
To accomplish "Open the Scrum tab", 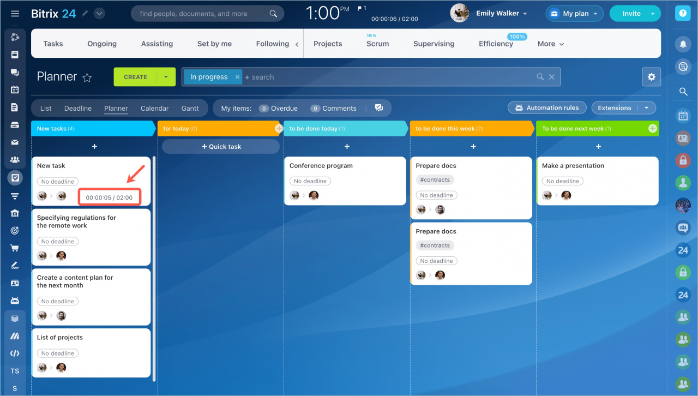I will (377, 43).
